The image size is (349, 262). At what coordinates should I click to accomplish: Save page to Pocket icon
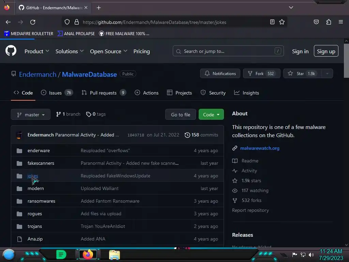pyautogui.click(x=316, y=22)
